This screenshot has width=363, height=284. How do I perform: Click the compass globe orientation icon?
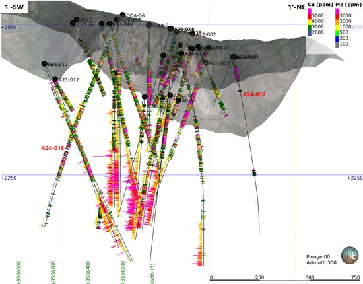click(350, 255)
